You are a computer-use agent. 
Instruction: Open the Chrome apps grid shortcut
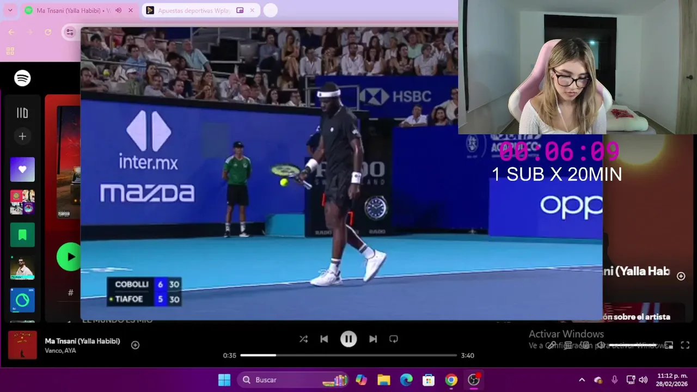10,51
